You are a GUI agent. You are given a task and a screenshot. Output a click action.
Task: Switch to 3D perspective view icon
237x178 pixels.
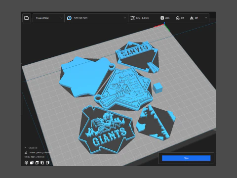pos(26,163)
